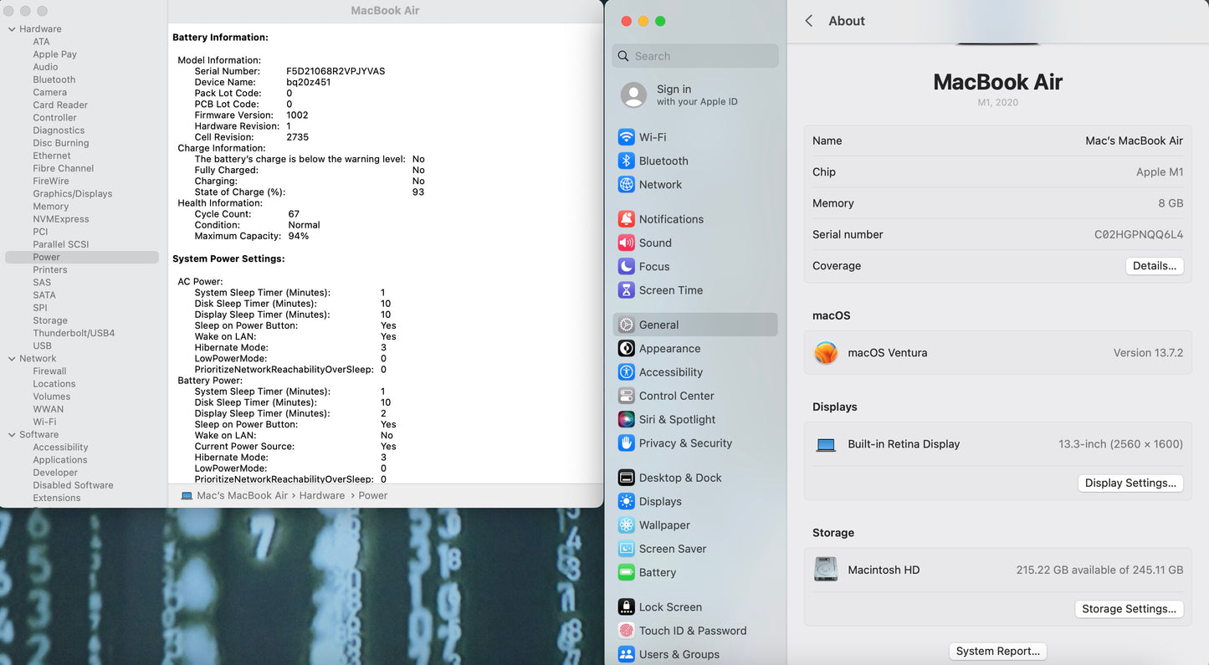This screenshot has width=1209, height=665.
Task: Open Display Settings... button
Action: coord(1130,483)
